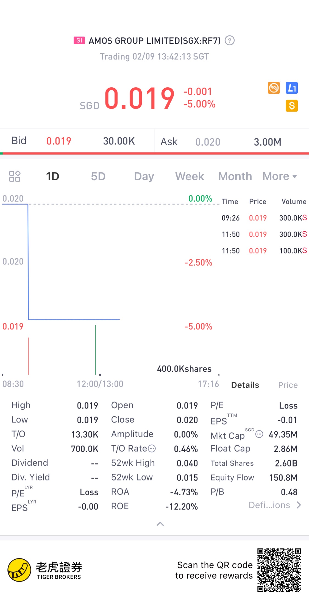The height and width of the screenshot is (600, 309).
Task: Tap the orange no-shorting icon
Action: tap(274, 88)
